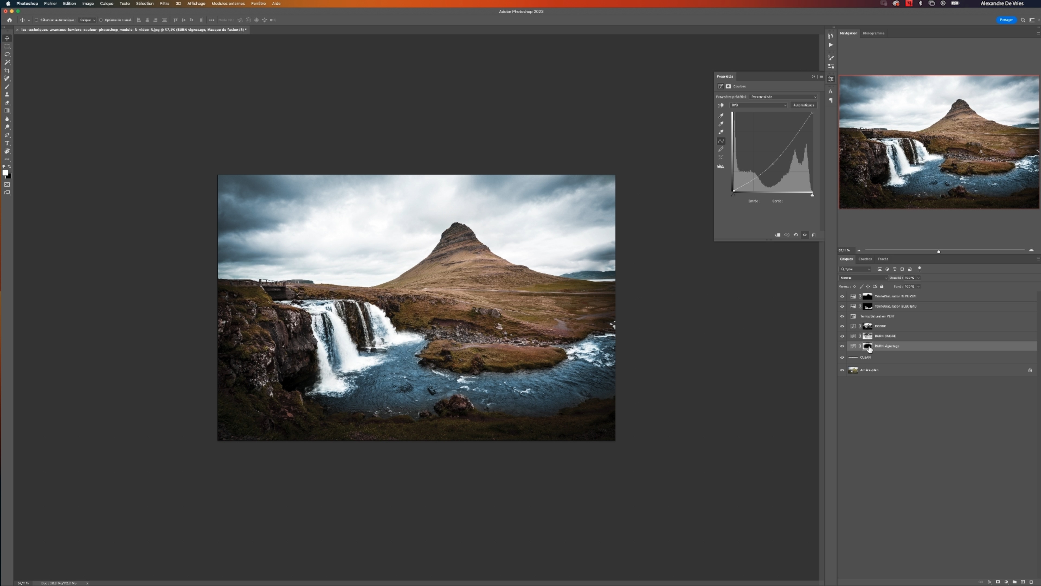Open the Paramètre prédéfini dropdown
Viewport: 1041px width, 586px height.
(x=783, y=97)
